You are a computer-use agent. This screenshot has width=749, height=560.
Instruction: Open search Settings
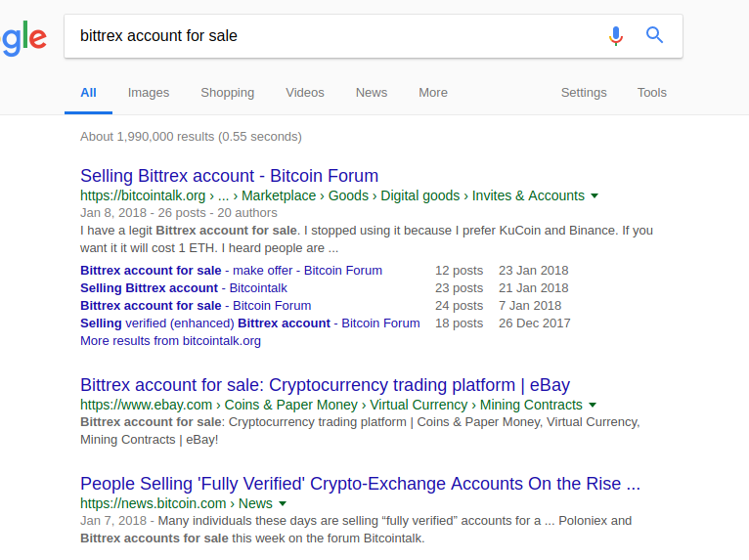[584, 93]
